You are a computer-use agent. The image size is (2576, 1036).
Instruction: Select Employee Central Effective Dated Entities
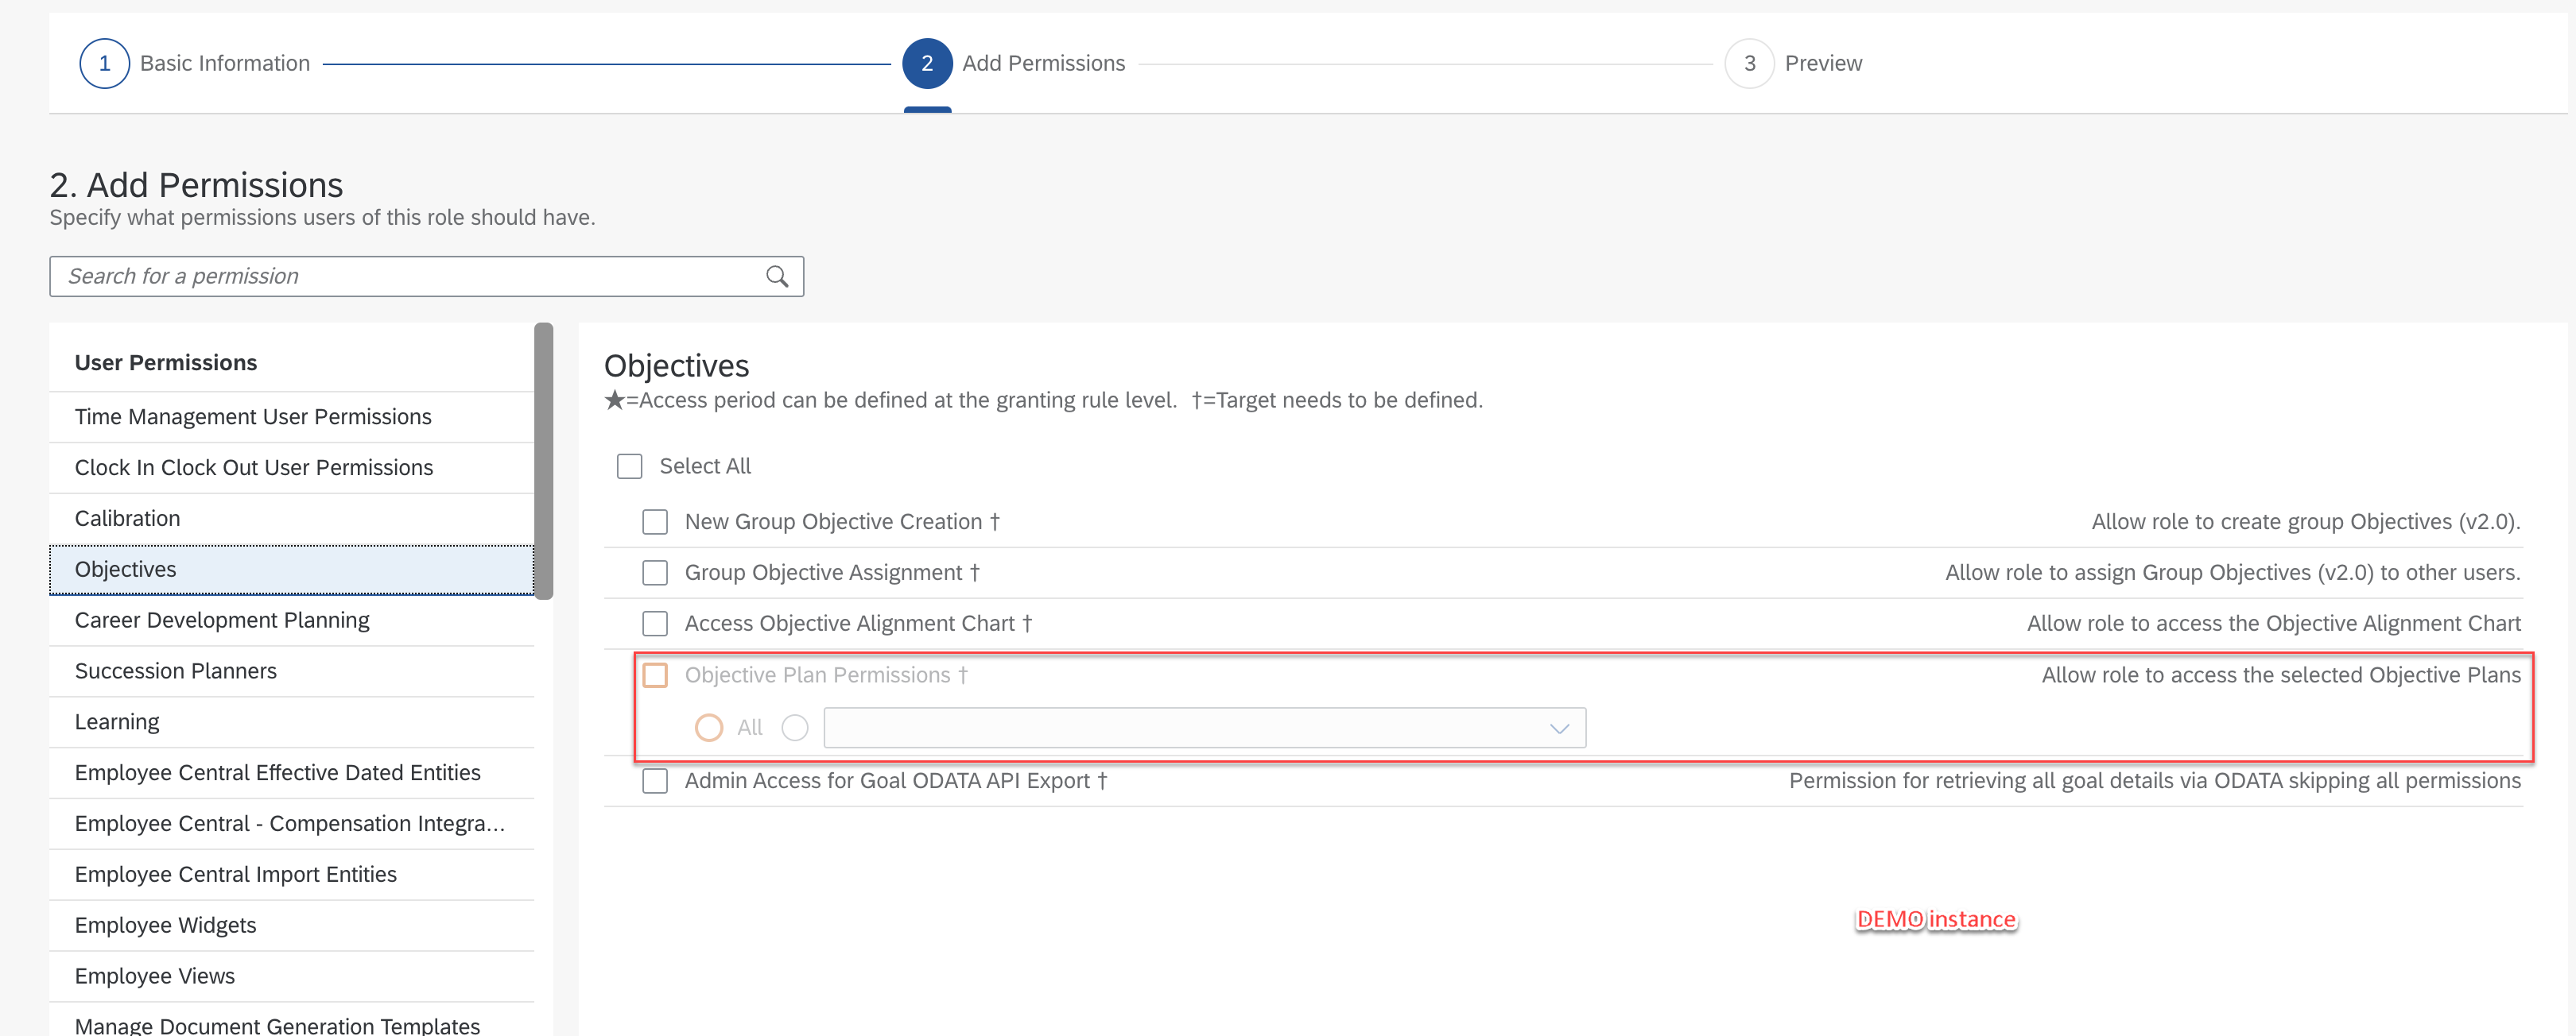[291, 775]
